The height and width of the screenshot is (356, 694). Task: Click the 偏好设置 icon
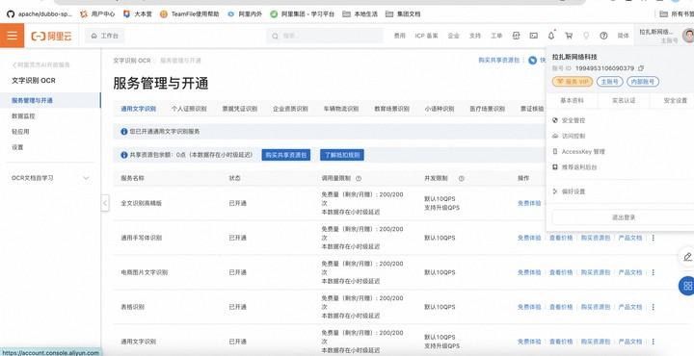[x=555, y=191]
